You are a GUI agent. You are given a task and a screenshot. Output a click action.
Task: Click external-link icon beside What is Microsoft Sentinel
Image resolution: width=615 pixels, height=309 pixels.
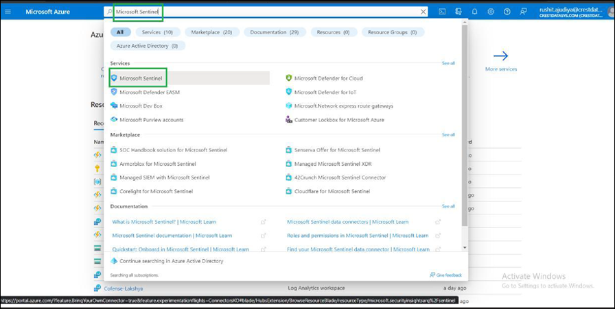[x=264, y=222]
